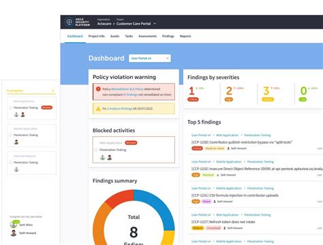Select the Low severity count 0
Image resolution: width=323 pixels, height=245 pixels.
point(304,91)
